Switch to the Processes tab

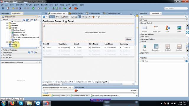tap(5, 14)
